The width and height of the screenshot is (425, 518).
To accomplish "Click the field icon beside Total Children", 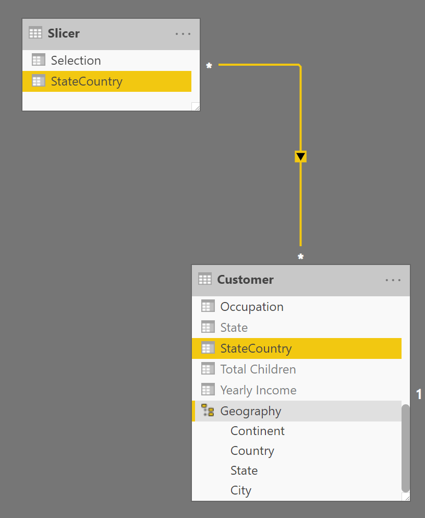I will tap(208, 369).
